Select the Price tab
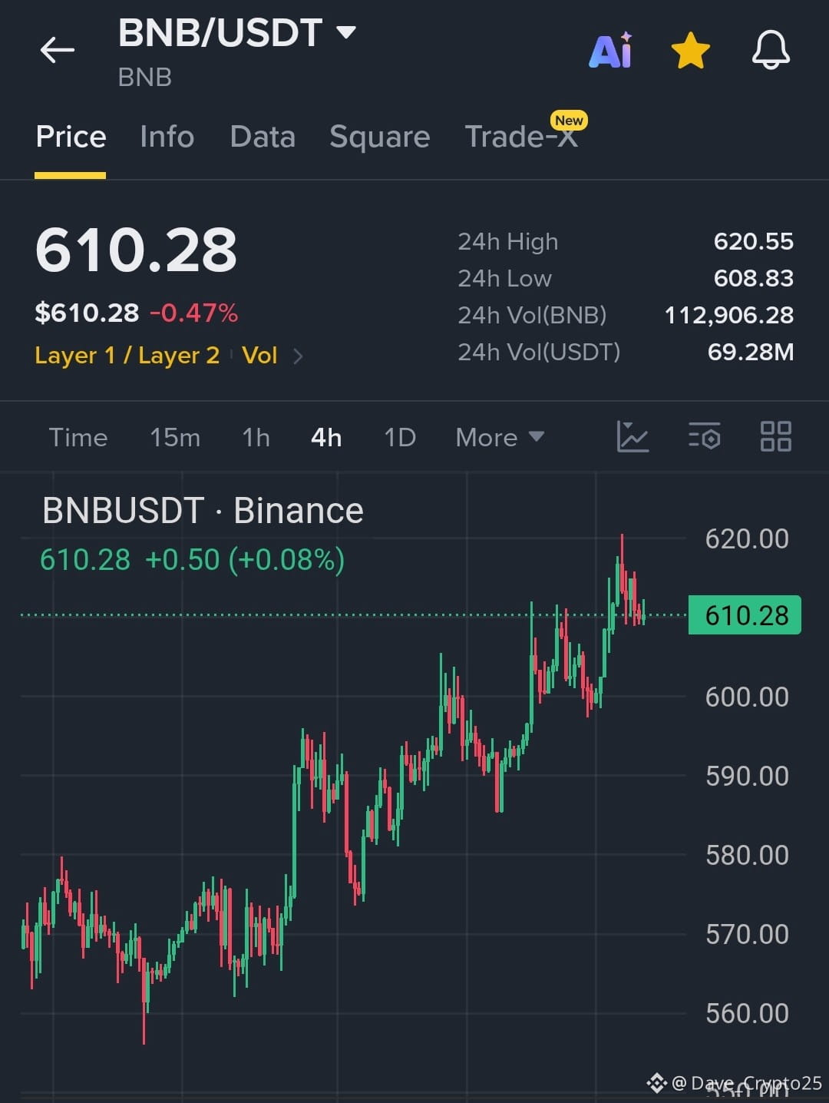 (71, 137)
